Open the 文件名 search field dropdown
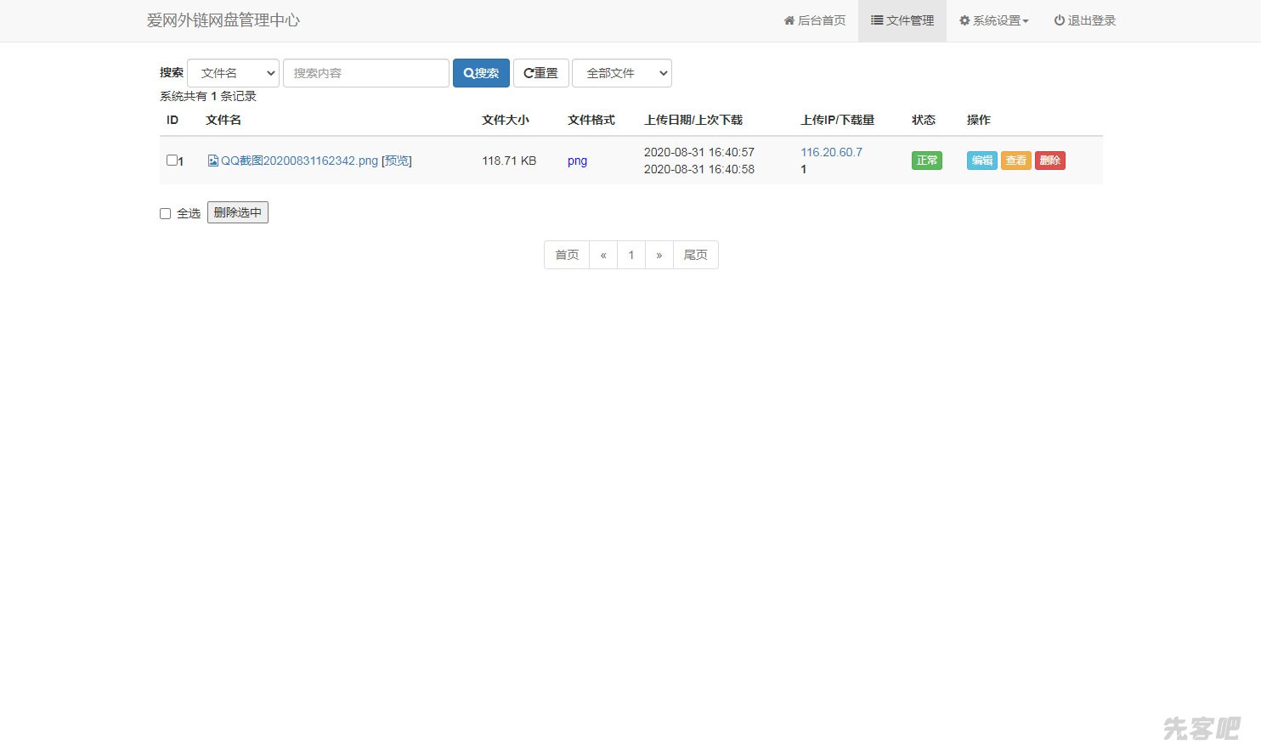Screen dimensions: 1261x750 point(233,73)
